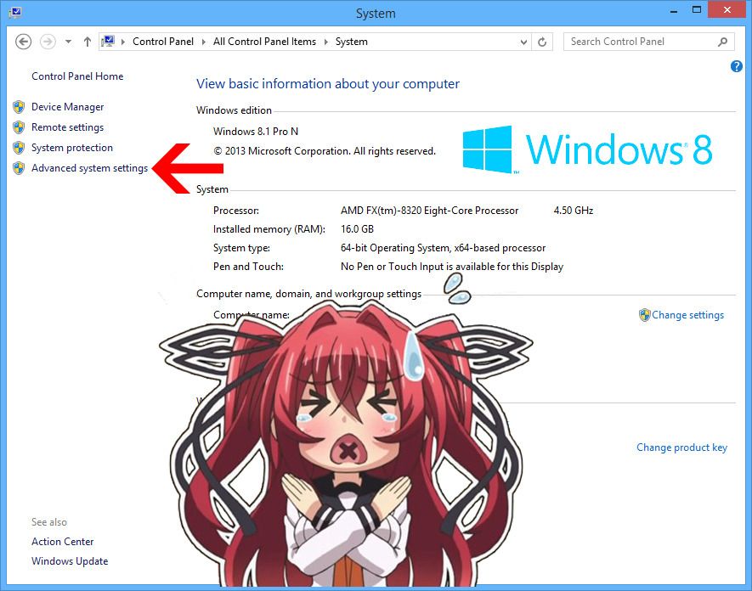Expand the chevron before Control Panel breadcrumb
Image resolution: width=752 pixels, height=591 pixels.
[x=123, y=42]
